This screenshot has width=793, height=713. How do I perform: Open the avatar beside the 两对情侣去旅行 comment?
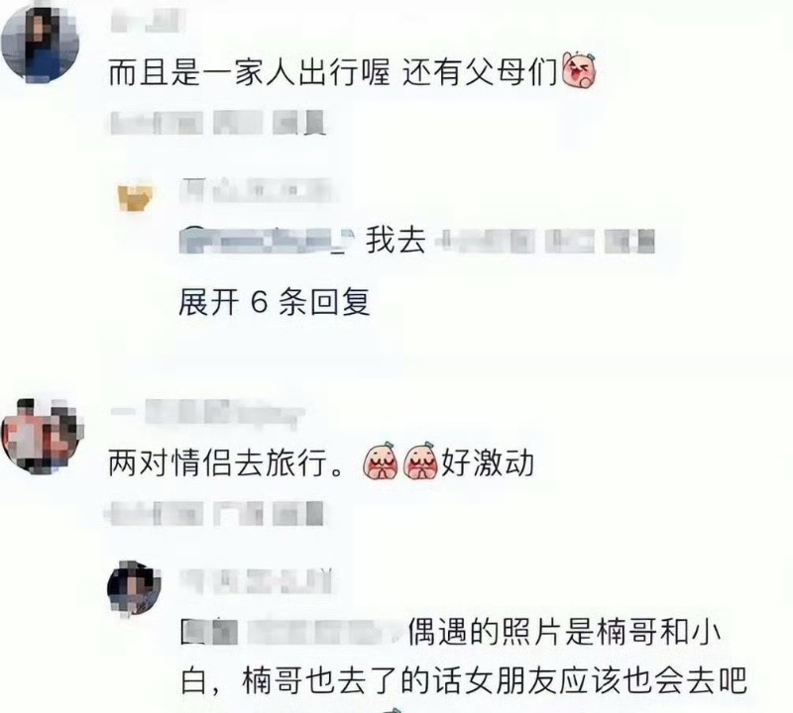click(x=43, y=436)
